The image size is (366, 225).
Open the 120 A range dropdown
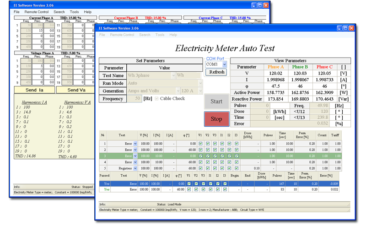pyautogui.click(x=200, y=91)
